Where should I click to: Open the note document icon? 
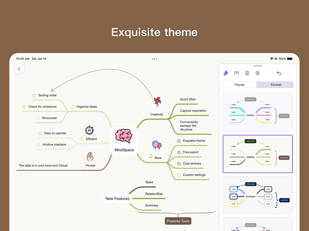[247, 73]
